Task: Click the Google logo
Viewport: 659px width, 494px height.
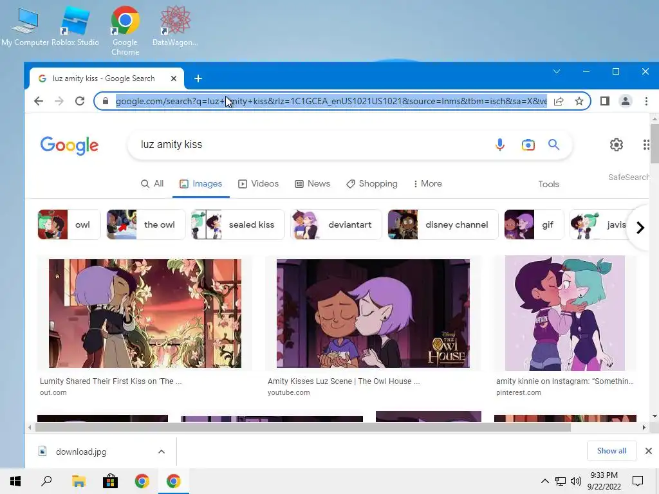Action: pyautogui.click(x=70, y=145)
